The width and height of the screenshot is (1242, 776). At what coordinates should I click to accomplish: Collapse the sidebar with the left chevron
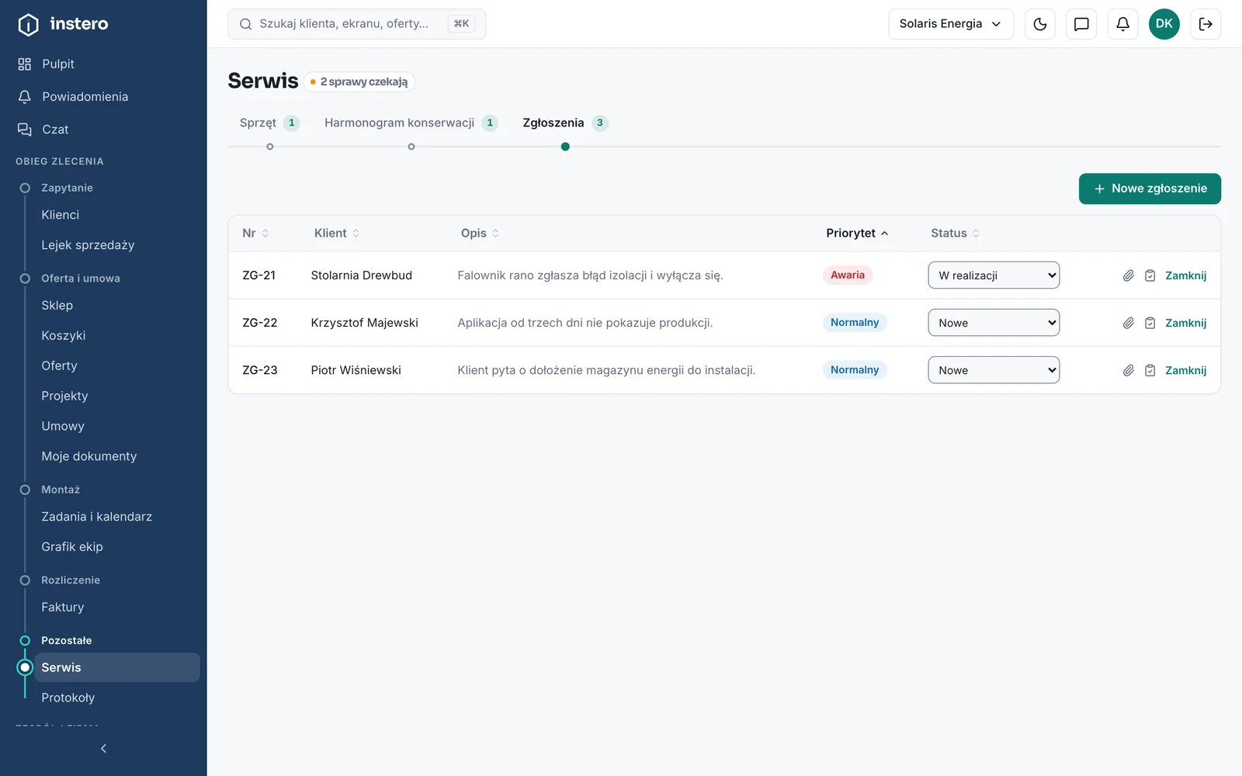[x=103, y=748]
